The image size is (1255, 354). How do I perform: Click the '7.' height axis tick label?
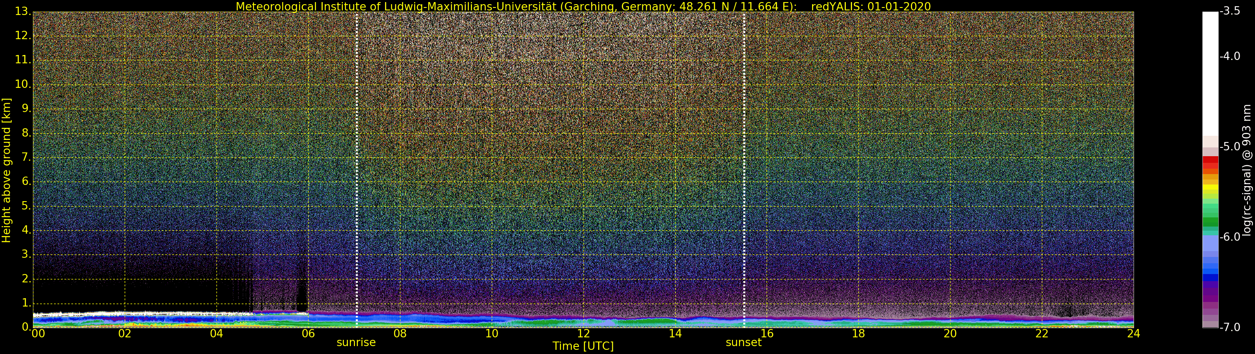click(x=26, y=157)
